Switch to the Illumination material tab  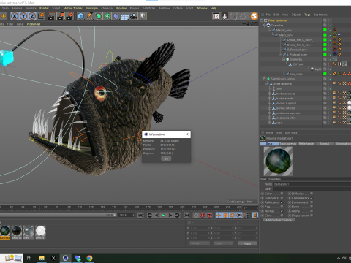(343, 144)
